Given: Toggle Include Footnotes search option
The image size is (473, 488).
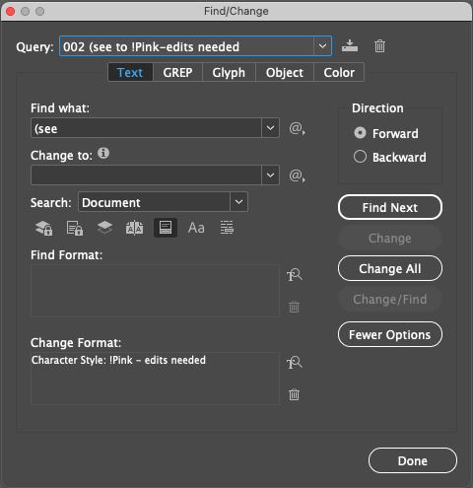Looking at the screenshot, I should (166, 228).
